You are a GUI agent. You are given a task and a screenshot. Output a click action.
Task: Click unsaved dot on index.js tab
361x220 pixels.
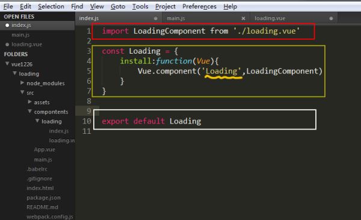(156, 18)
